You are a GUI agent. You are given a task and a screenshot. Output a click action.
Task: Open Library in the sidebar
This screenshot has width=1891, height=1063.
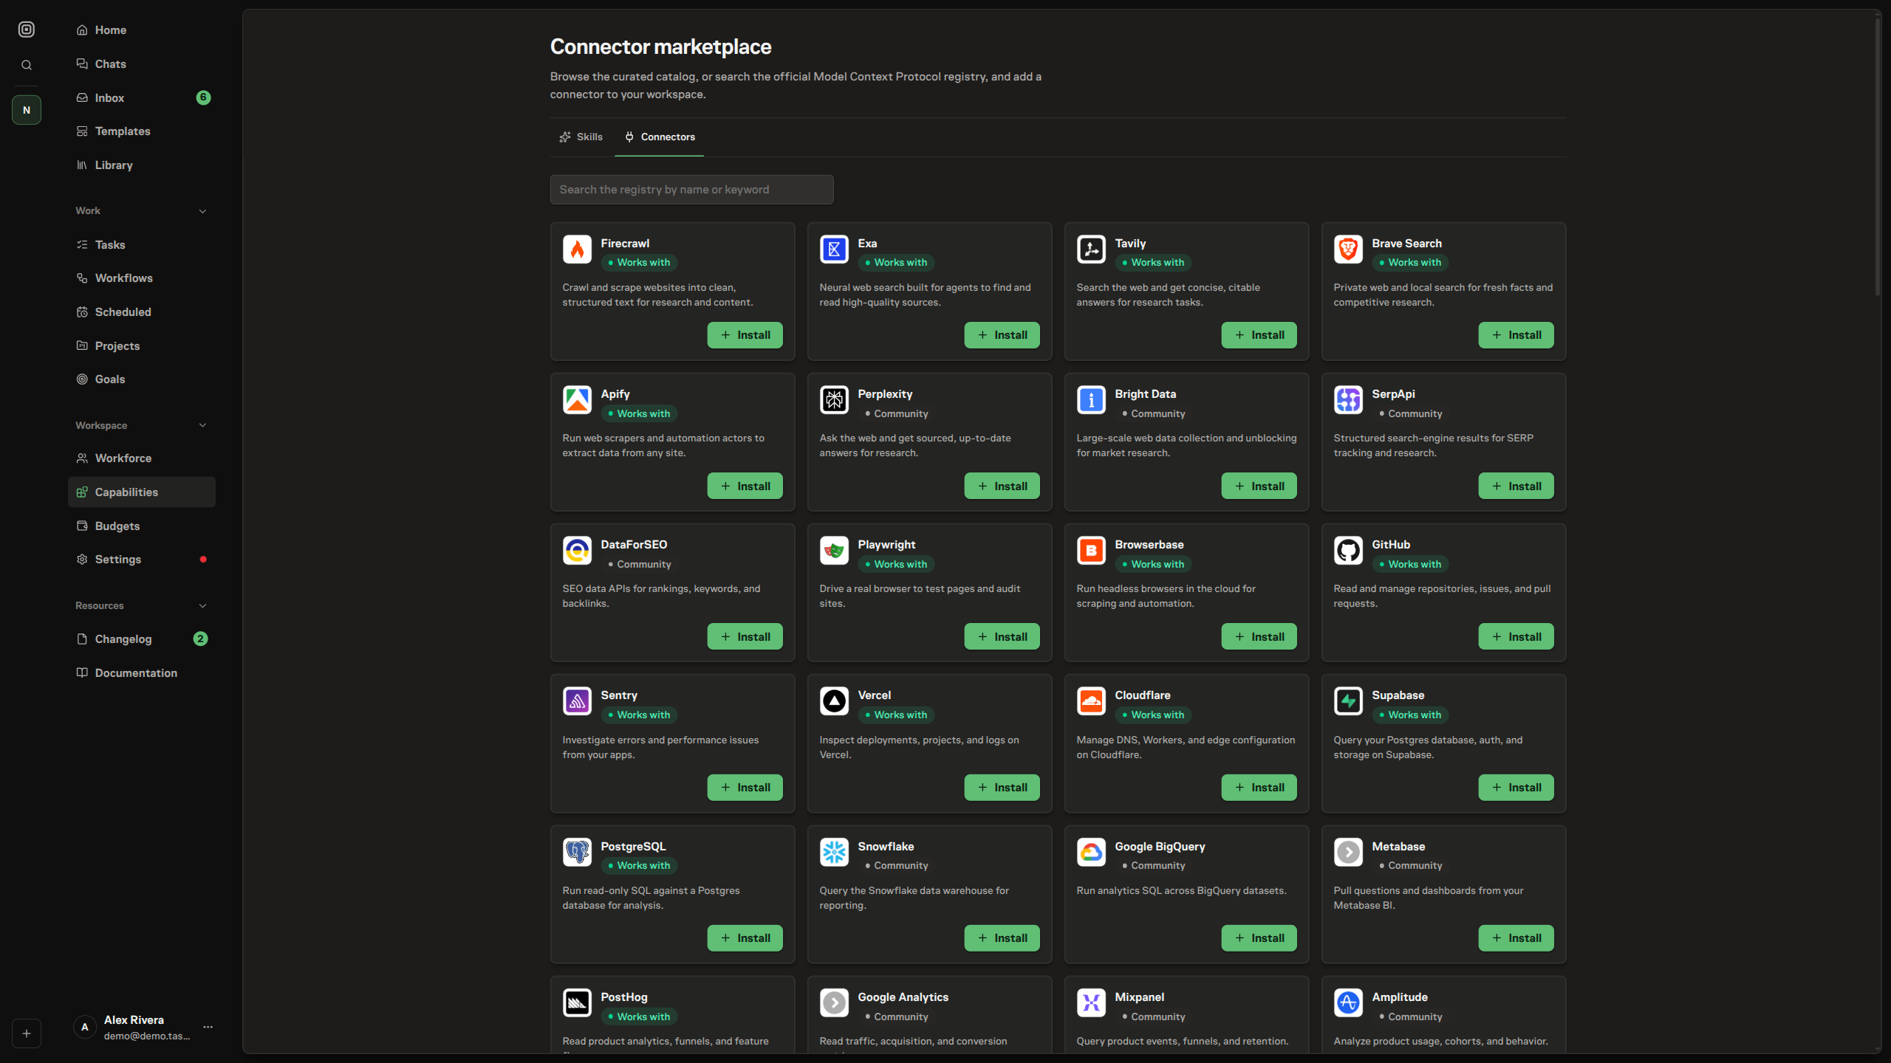pos(142,165)
